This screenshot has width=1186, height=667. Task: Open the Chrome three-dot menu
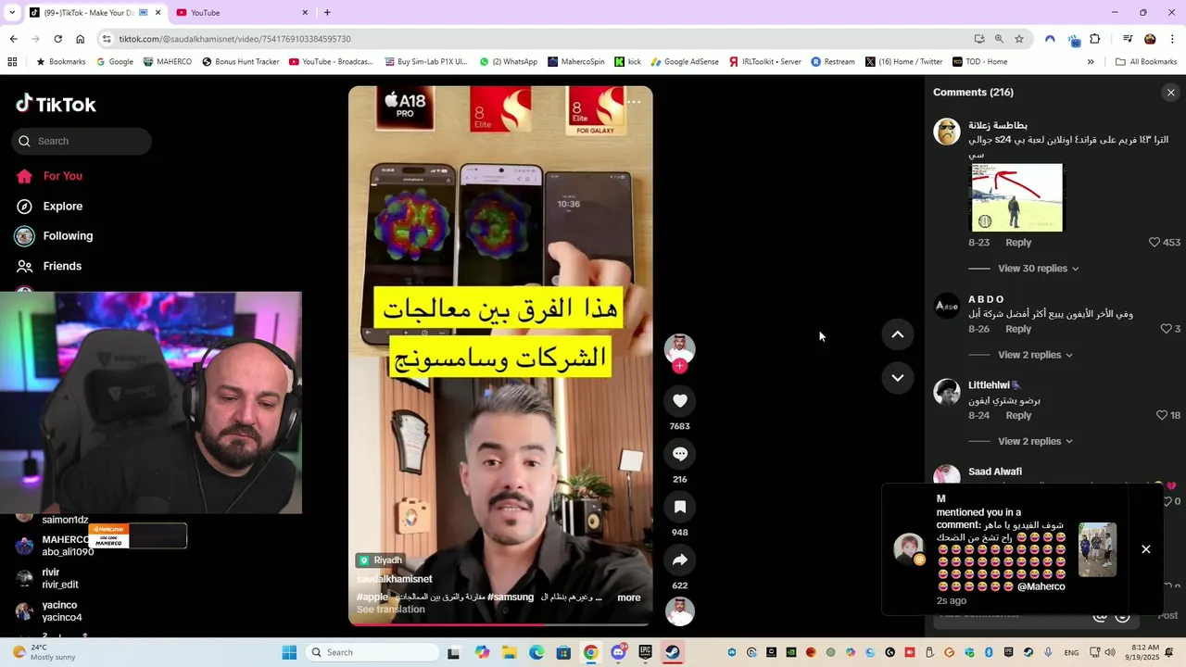point(1172,39)
